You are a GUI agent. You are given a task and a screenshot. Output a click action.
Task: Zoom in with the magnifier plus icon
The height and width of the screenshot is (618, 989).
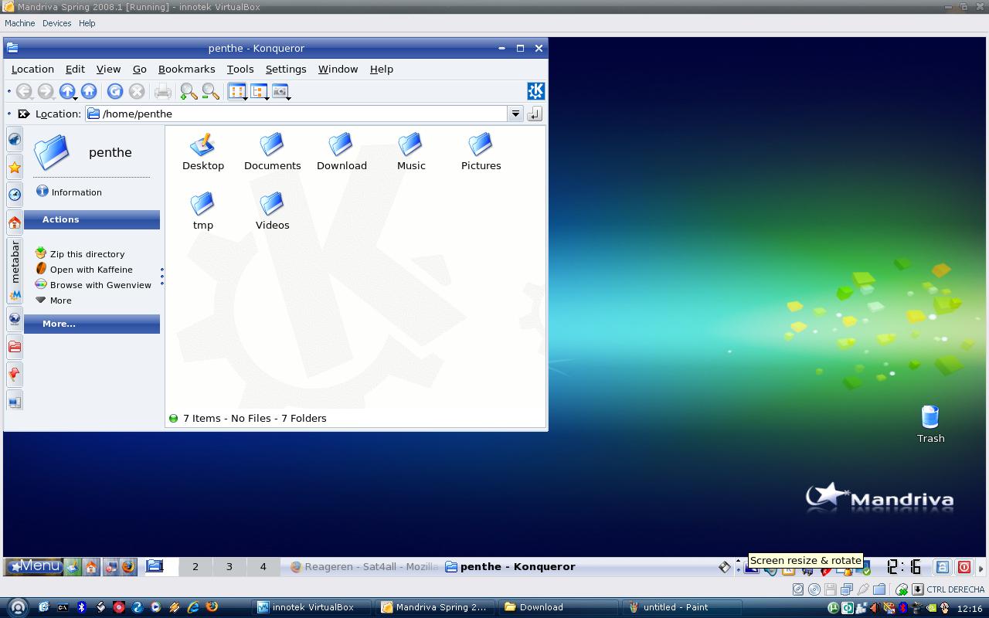point(188,92)
